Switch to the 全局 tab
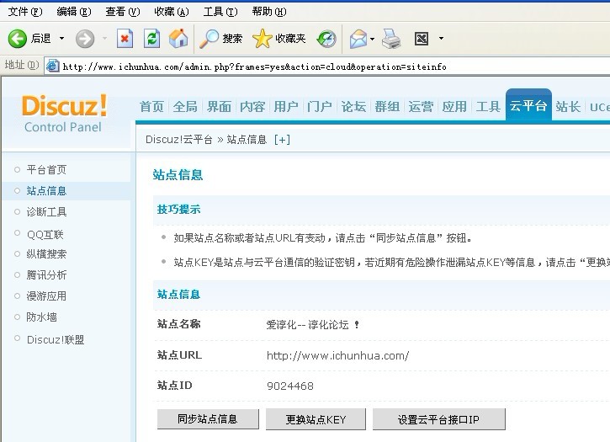The height and width of the screenshot is (442, 610). click(x=185, y=106)
